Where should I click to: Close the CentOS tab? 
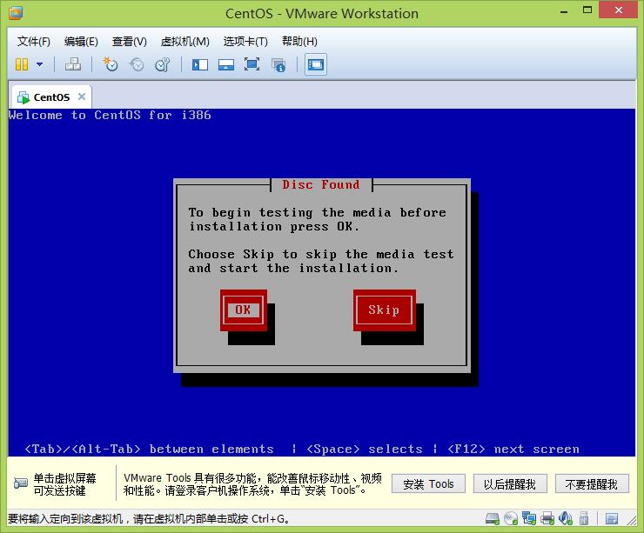[x=82, y=97]
